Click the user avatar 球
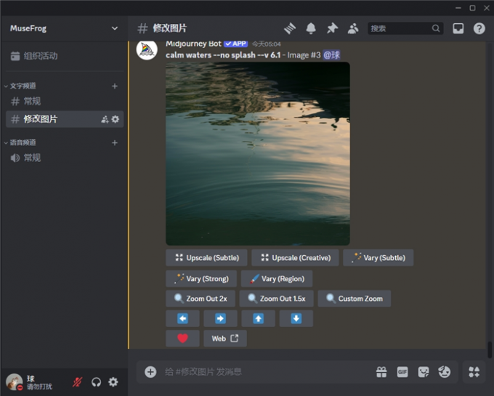Screen dimensions: 494x396 (15, 381)
